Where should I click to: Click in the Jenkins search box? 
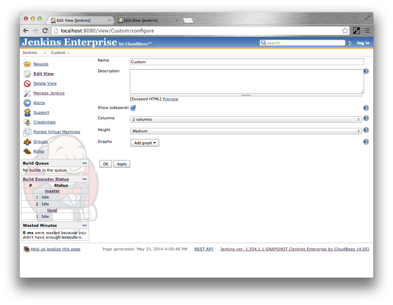pos(302,43)
